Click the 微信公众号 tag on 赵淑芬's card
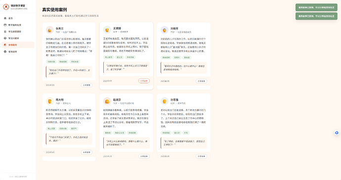Screen dimensions: 341x180 pos(120,133)
